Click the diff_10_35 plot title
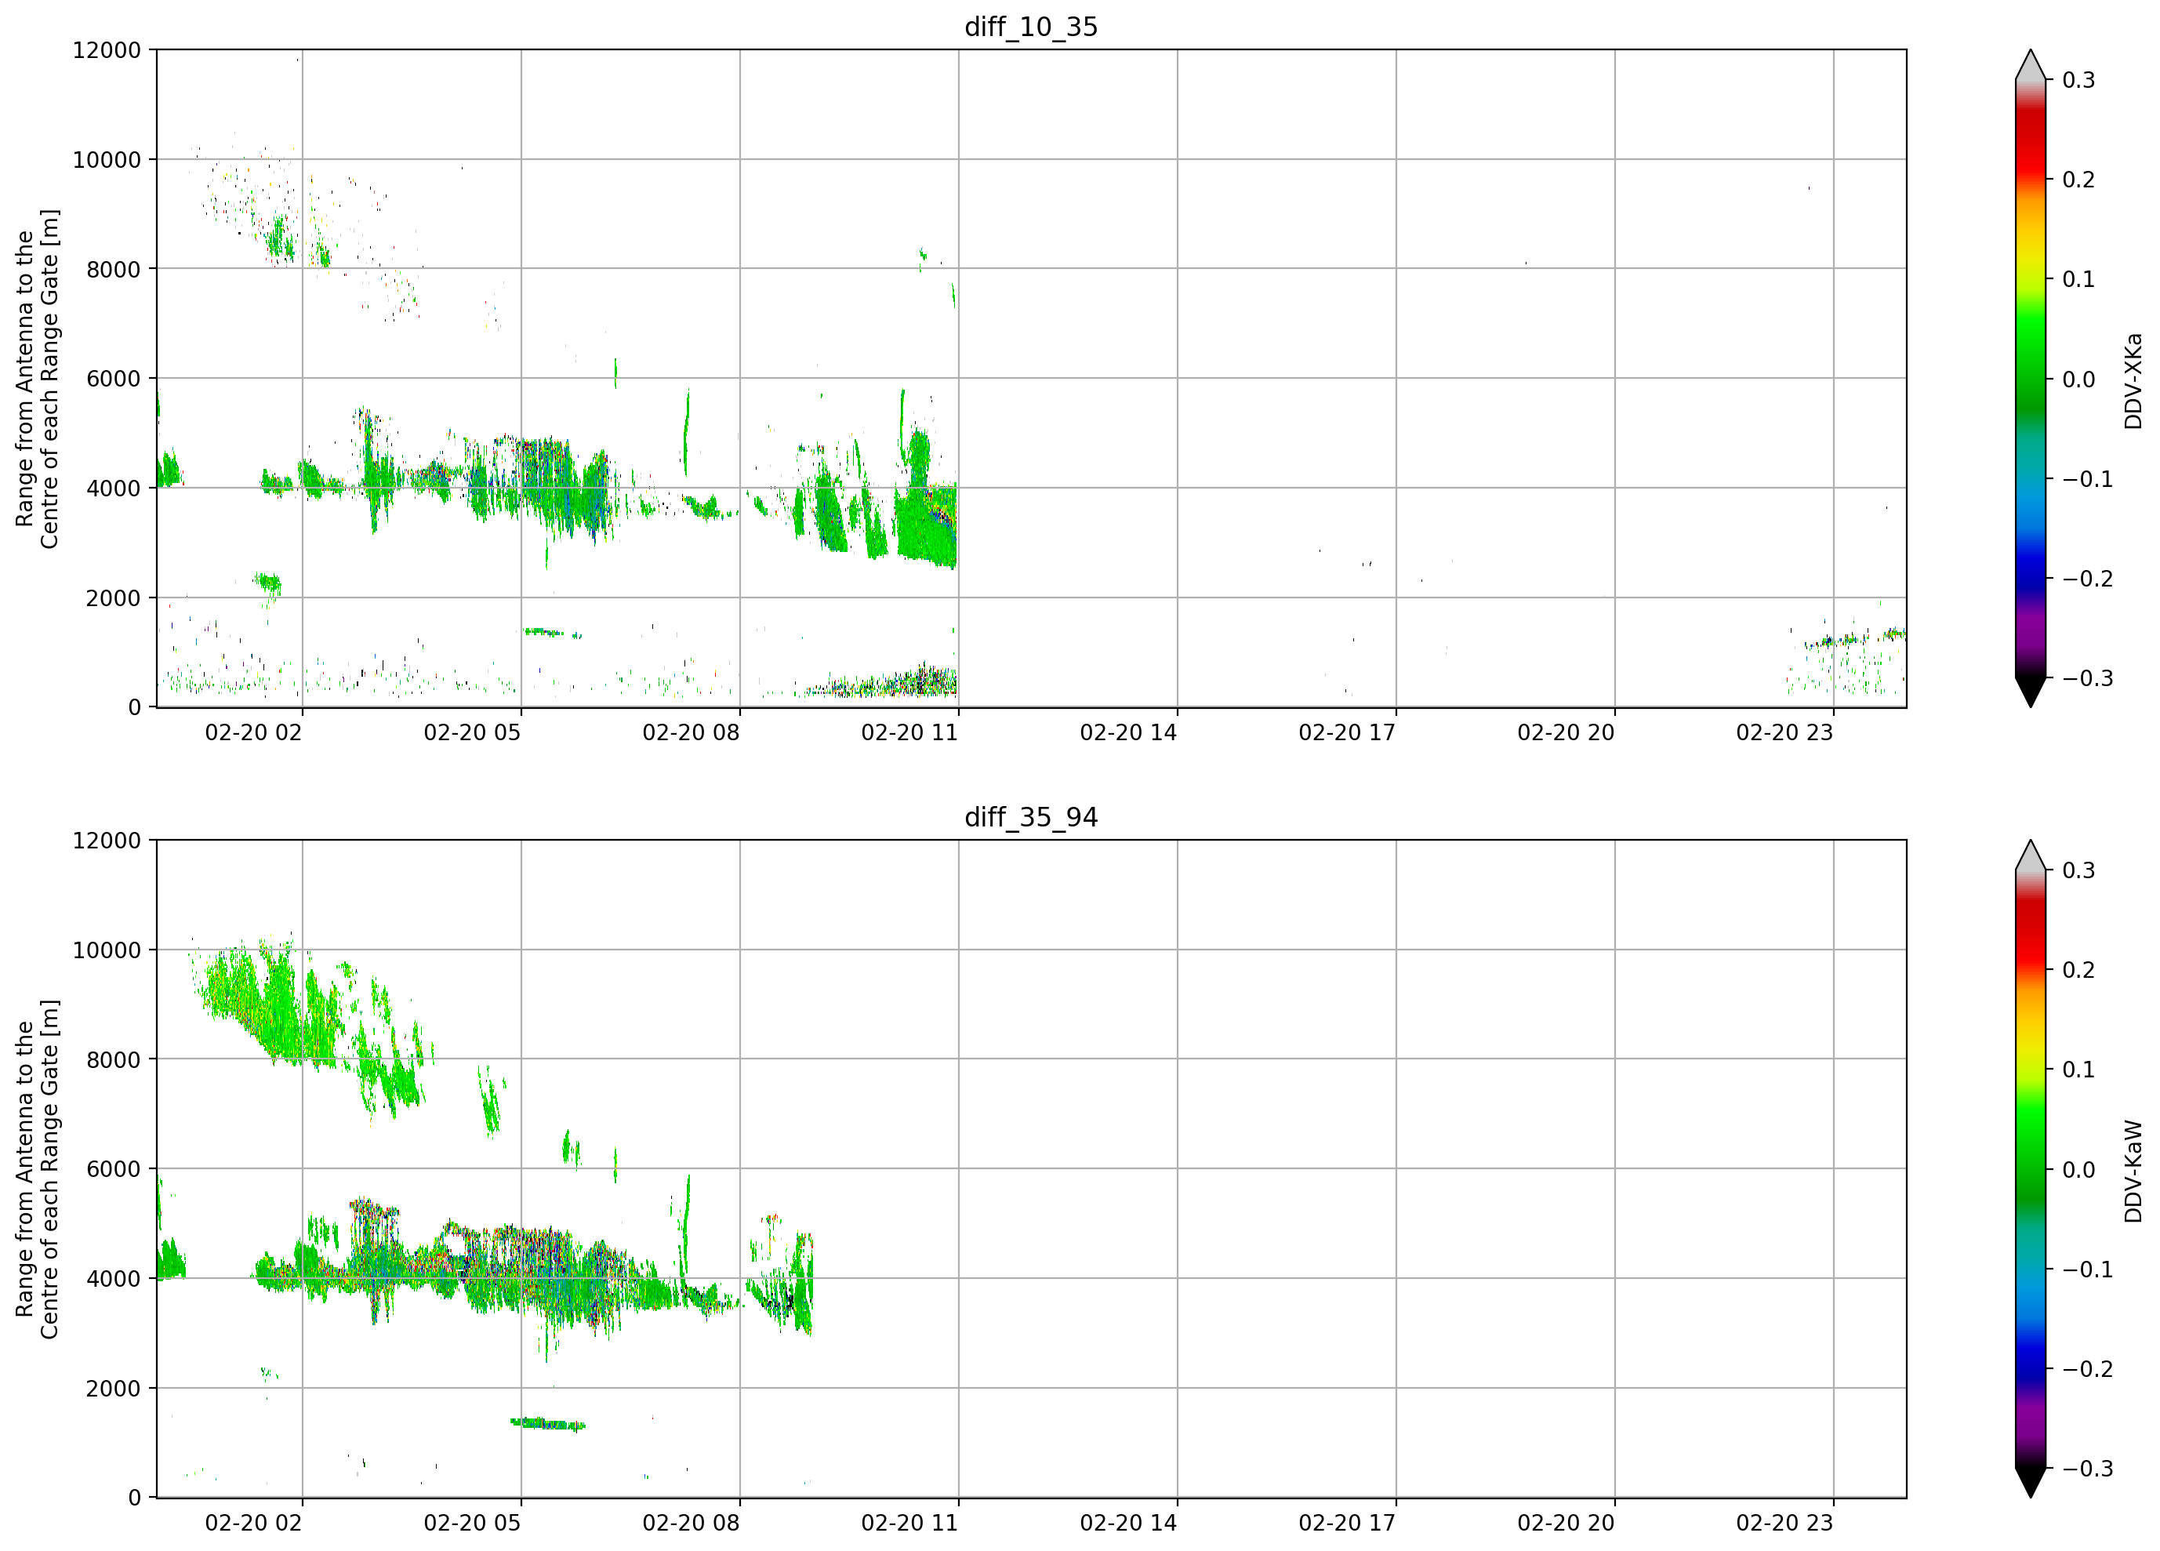The image size is (2160, 1551). pos(1032,27)
